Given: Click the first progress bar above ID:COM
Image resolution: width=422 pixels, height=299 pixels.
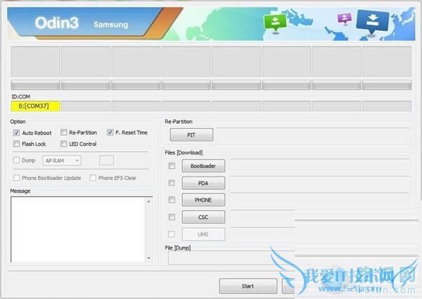Looking at the screenshot, I should (x=36, y=84).
